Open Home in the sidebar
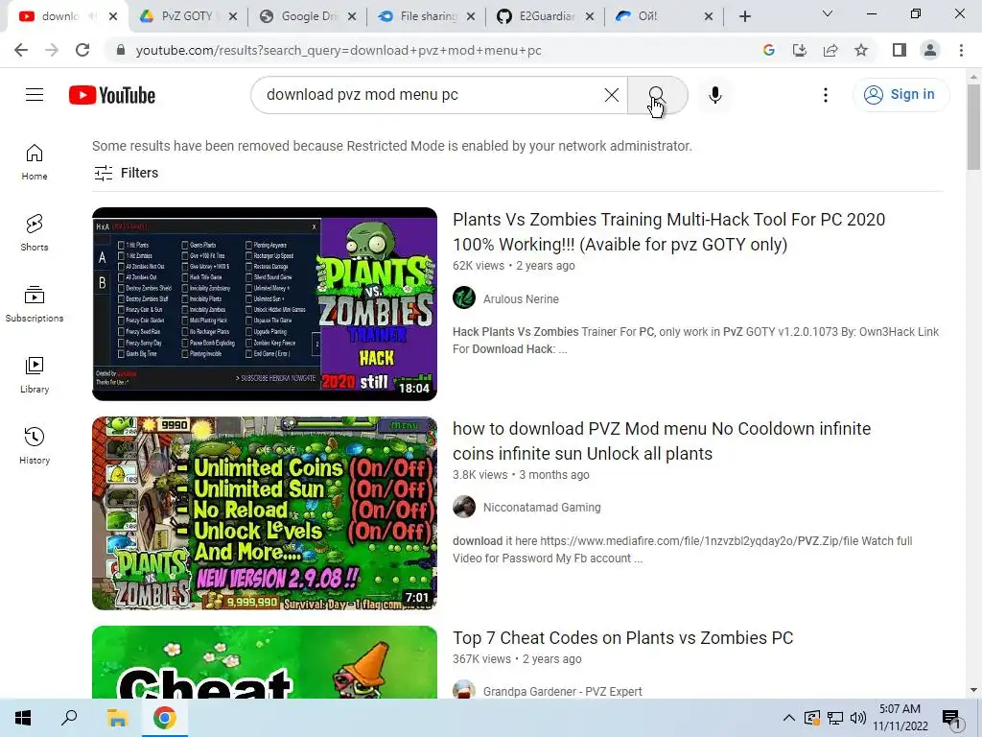The image size is (982, 737). tap(35, 161)
